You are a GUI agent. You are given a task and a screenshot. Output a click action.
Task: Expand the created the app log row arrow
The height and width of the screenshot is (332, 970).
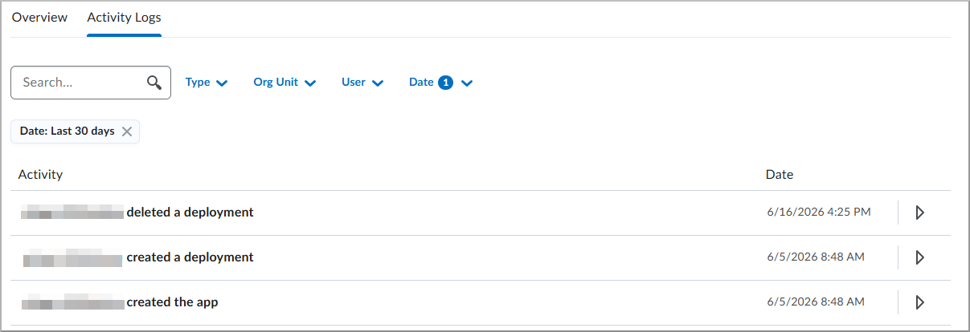920,302
